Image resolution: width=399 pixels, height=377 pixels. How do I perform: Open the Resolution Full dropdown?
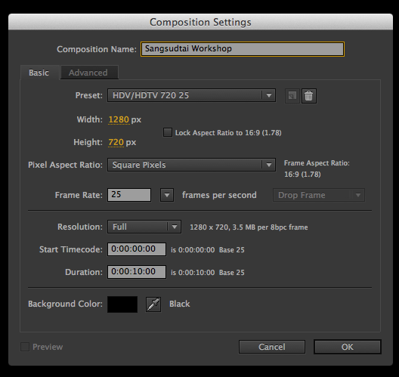coord(144,227)
